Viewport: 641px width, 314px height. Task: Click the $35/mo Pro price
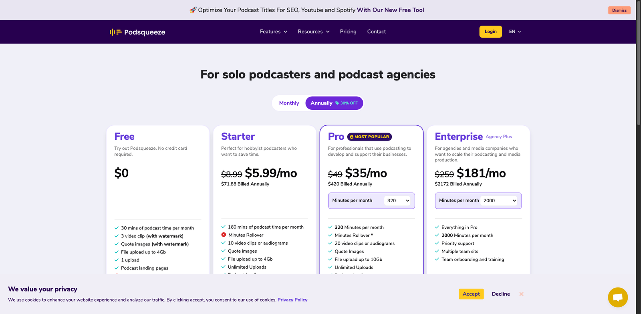366,173
